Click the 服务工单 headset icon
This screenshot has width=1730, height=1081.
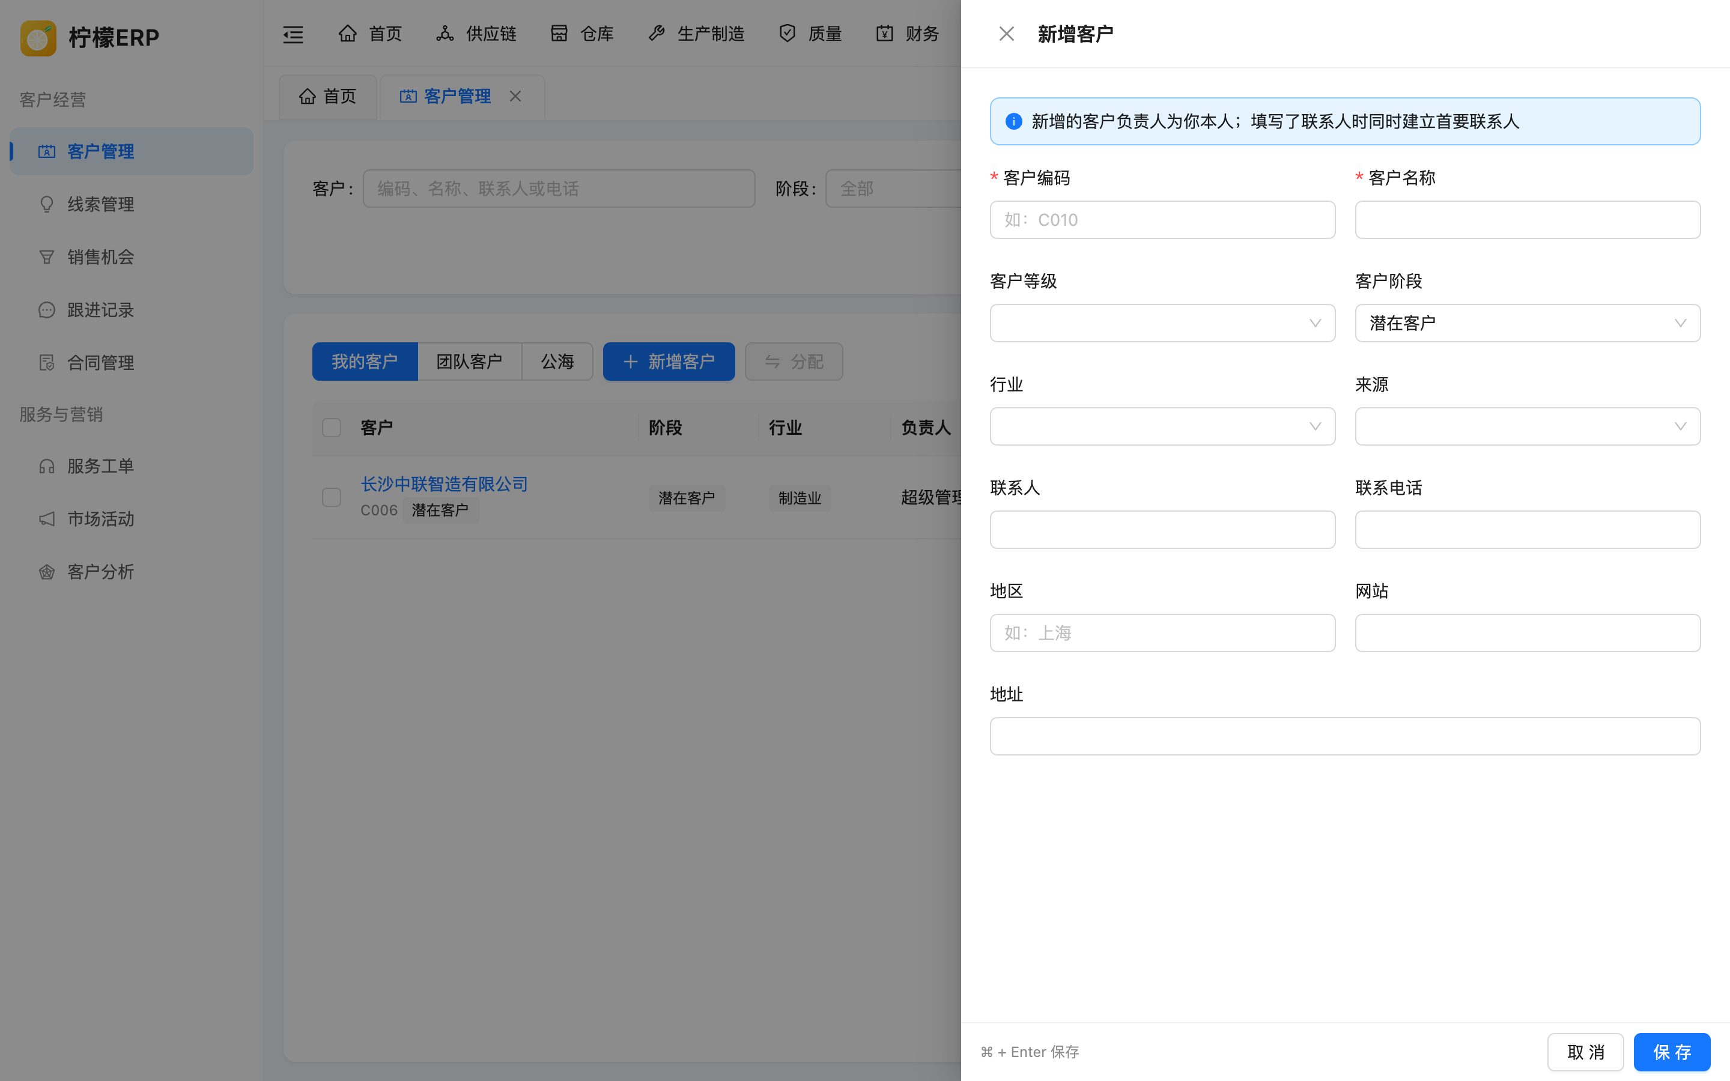coord(46,467)
